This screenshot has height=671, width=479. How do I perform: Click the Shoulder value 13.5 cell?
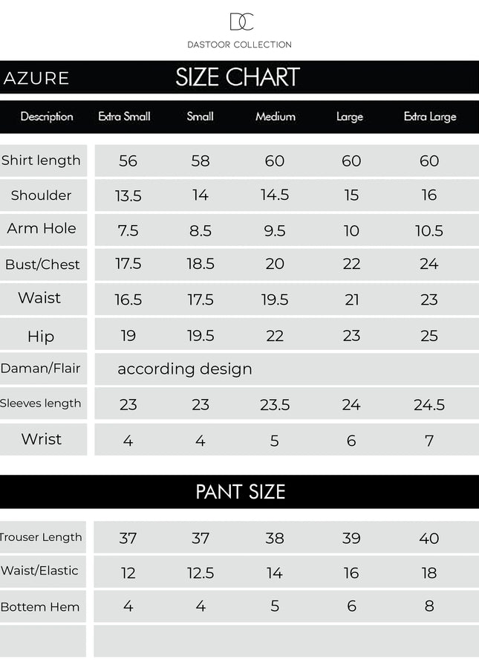coord(128,195)
